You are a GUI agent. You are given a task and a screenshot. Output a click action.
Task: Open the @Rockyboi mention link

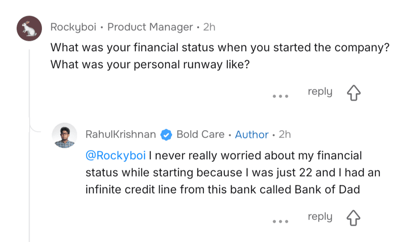tap(116, 156)
